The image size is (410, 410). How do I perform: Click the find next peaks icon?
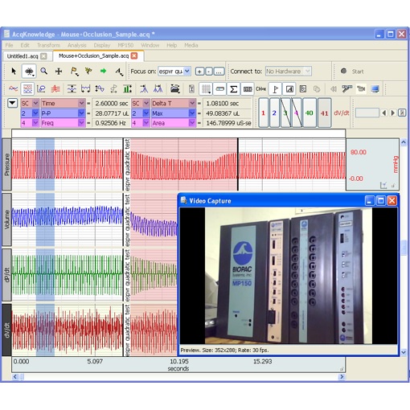[158, 88]
